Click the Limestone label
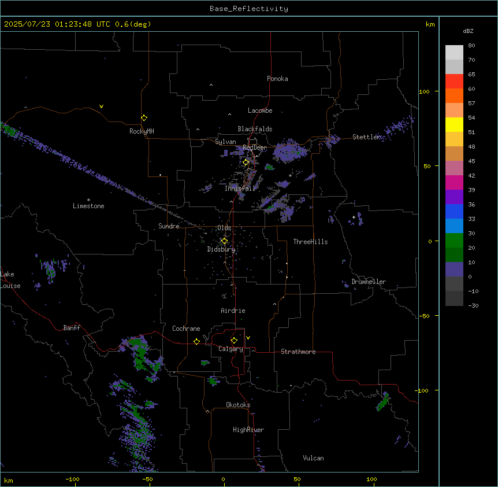Image resolution: width=498 pixels, height=487 pixels. coord(88,206)
